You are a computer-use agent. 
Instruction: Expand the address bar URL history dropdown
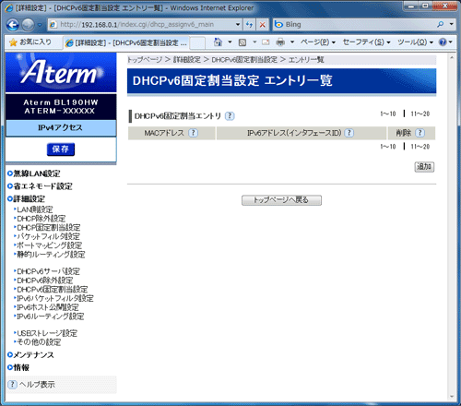[x=238, y=25]
